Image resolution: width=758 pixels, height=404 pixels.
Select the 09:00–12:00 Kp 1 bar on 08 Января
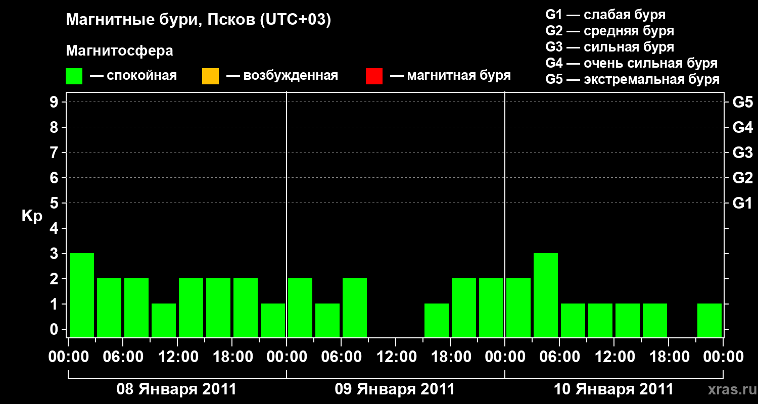click(164, 320)
